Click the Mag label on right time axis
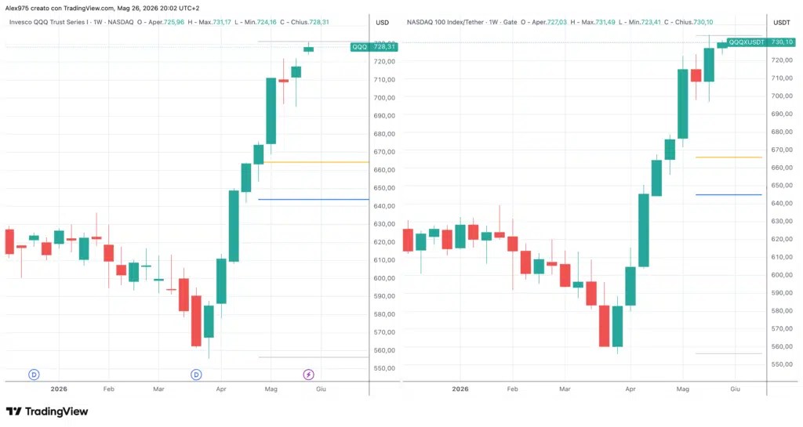Viewport: 803px width, 427px height. pyautogui.click(x=683, y=389)
